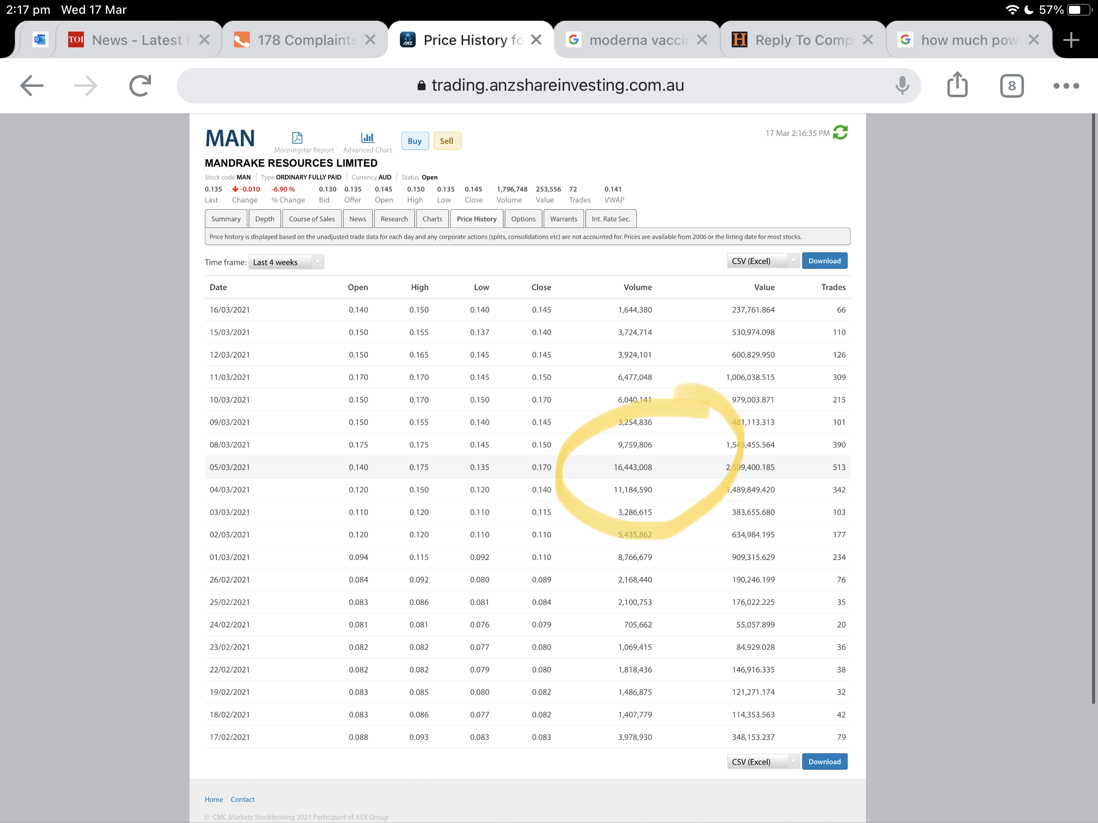Close the Price History tab
This screenshot has width=1098, height=823.
point(536,39)
